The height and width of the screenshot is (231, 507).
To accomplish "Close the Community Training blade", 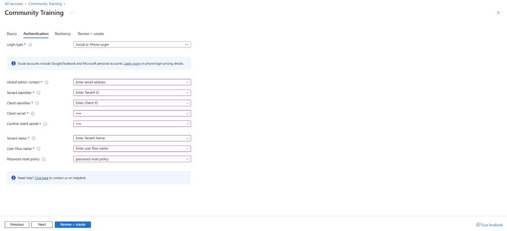I will click(498, 13).
